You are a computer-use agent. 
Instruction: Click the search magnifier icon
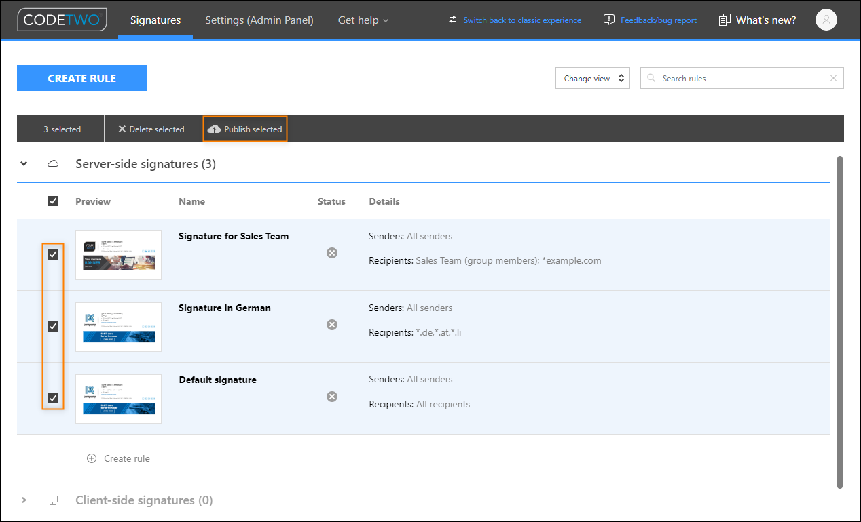coord(651,78)
